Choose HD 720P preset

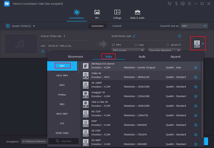(x=140, y=114)
